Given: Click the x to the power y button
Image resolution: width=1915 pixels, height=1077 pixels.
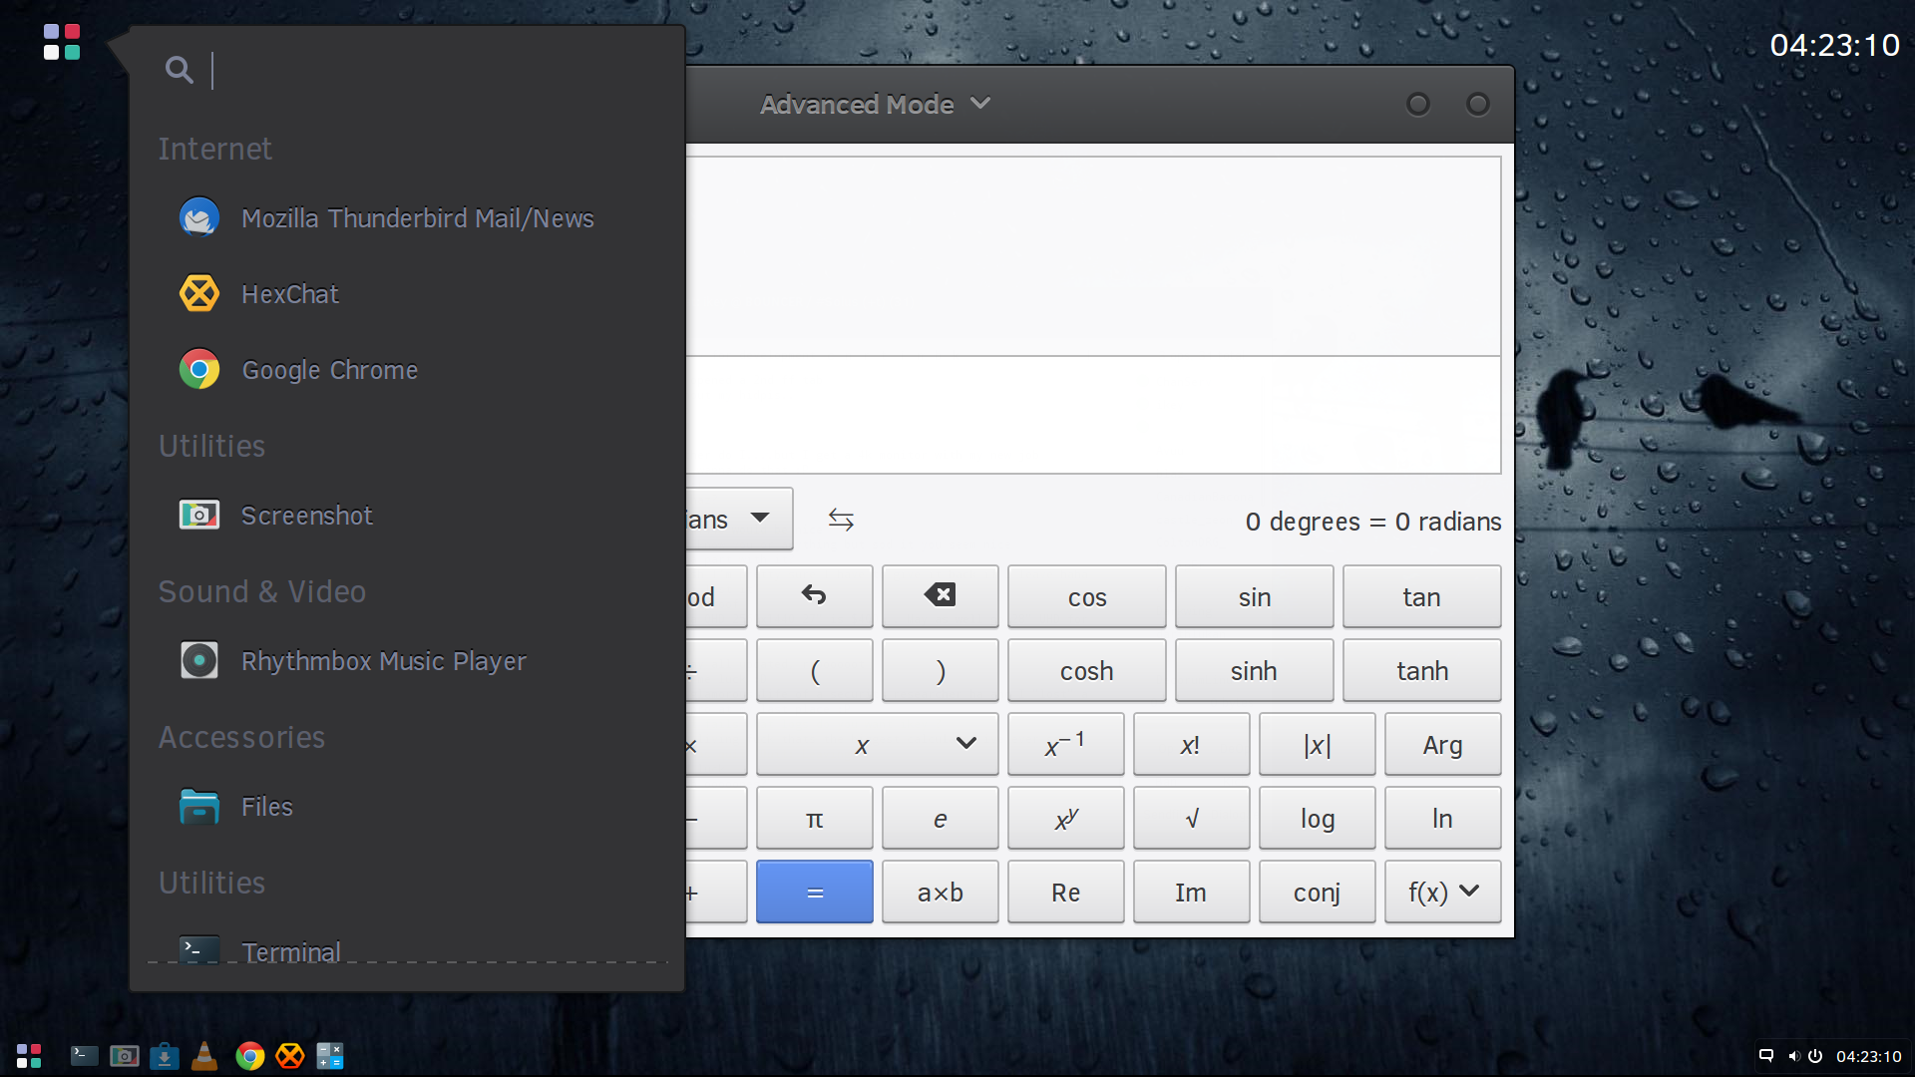Looking at the screenshot, I should pos(1065,818).
